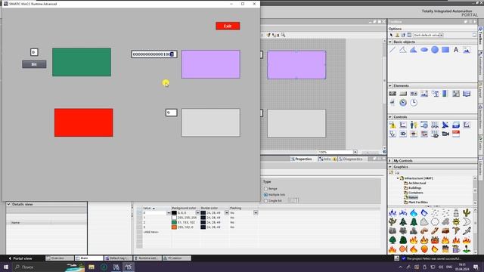The width and height of the screenshot is (484, 272).
Task: Select the Circle tool in Basic objects
Action: (x=435, y=50)
